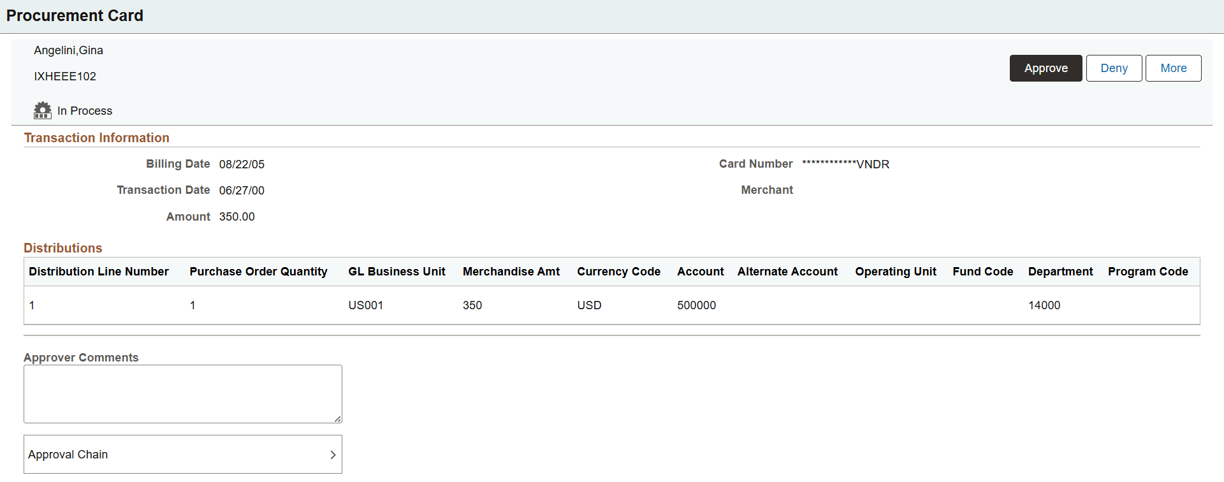Image resolution: width=1224 pixels, height=482 pixels.
Task: Select the GL Business Unit column header
Action: 397,272
